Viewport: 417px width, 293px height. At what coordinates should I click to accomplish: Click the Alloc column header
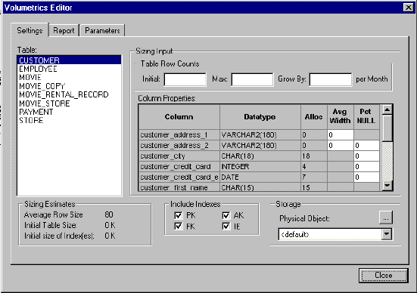(x=314, y=117)
